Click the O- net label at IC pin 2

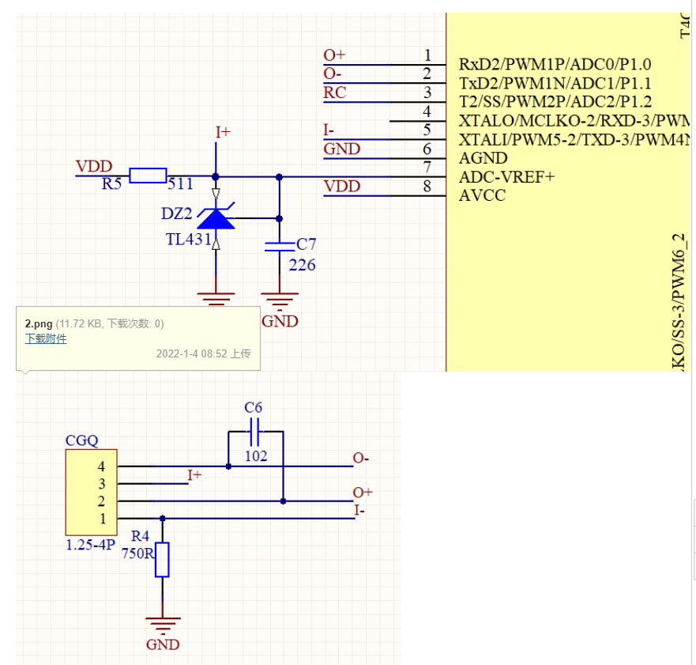tap(333, 74)
